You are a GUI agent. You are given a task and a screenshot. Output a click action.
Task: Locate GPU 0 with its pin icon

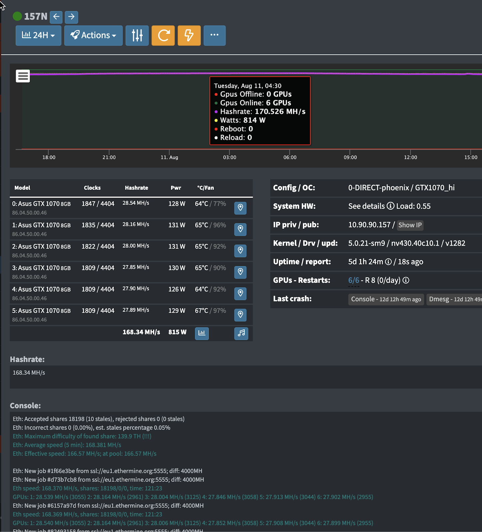(240, 208)
